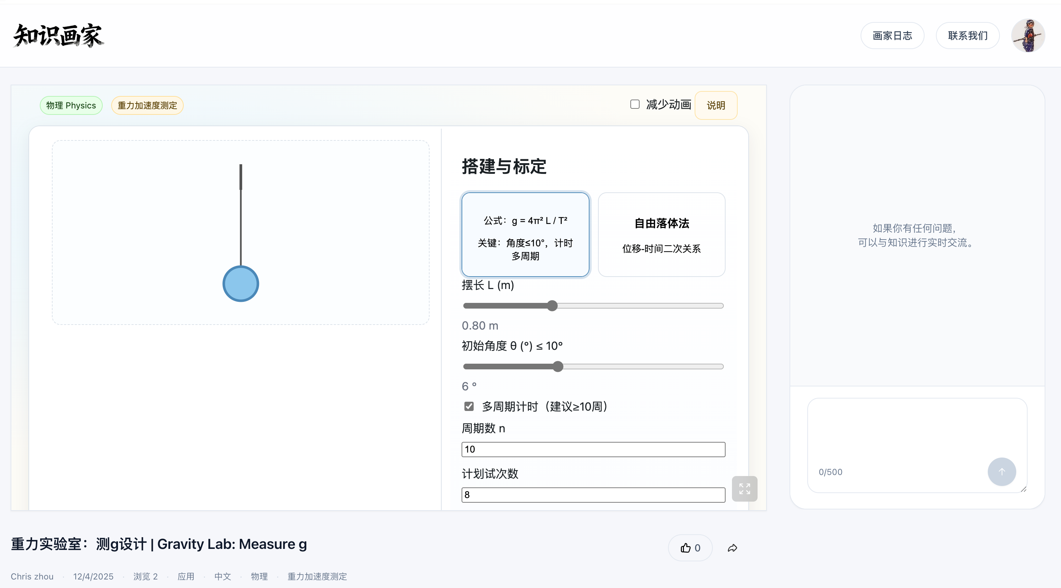Image resolution: width=1061 pixels, height=588 pixels.
Task: Click the blue pendulum bob
Action: [x=241, y=284]
